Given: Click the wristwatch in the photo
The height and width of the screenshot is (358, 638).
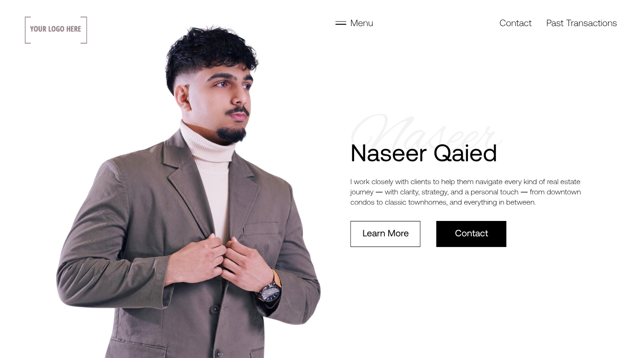Looking at the screenshot, I should tap(270, 292).
